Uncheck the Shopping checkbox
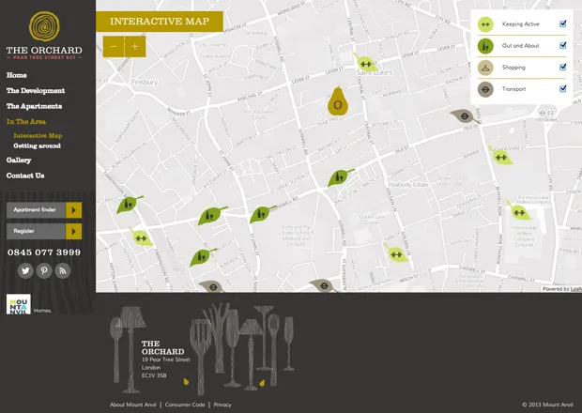The width and height of the screenshot is (582, 413). pos(563,67)
